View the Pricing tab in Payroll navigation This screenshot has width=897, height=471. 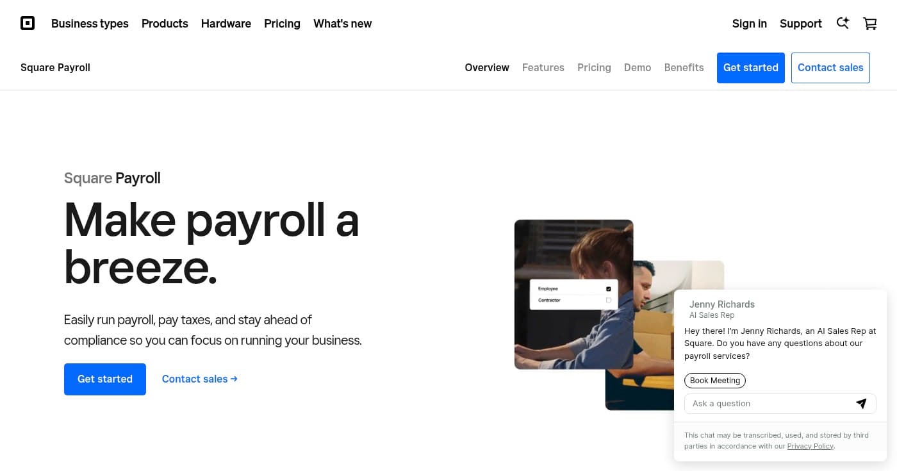click(594, 67)
